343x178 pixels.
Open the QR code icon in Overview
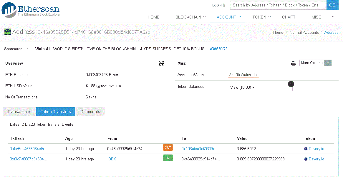click(x=161, y=63)
